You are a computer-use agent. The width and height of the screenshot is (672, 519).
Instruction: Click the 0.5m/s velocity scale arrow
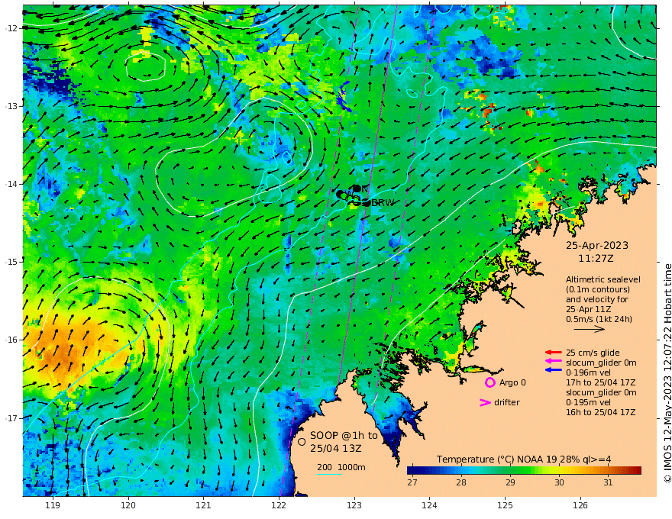590,329
